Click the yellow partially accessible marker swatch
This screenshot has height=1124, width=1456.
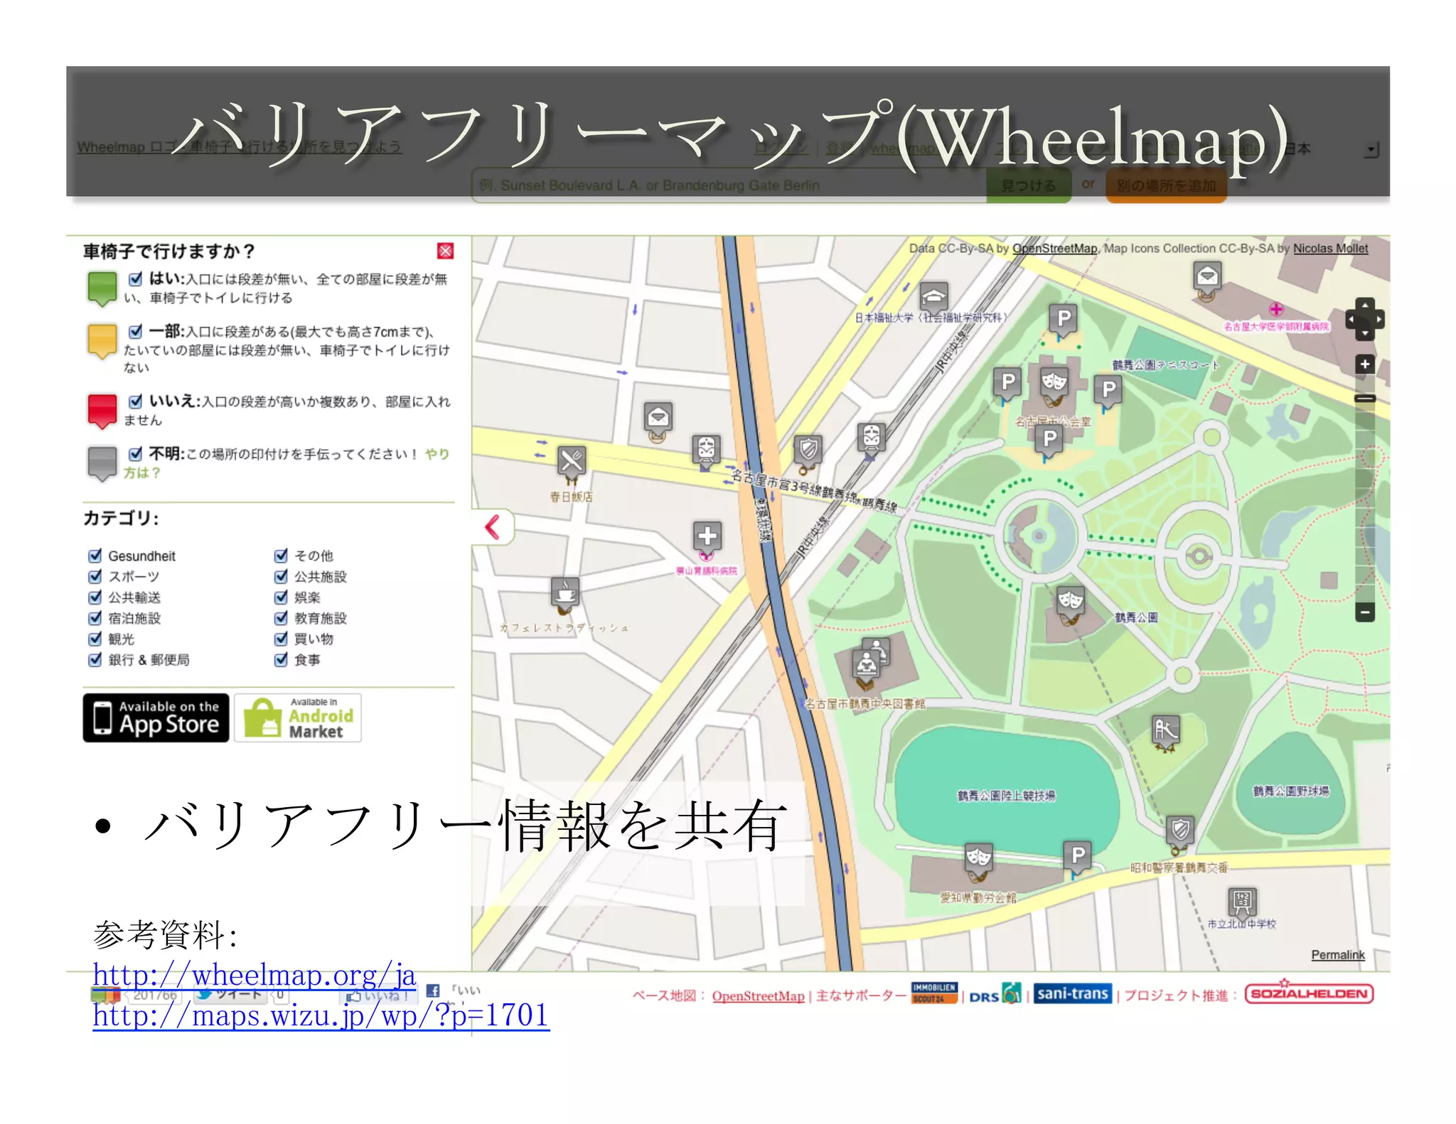[102, 341]
